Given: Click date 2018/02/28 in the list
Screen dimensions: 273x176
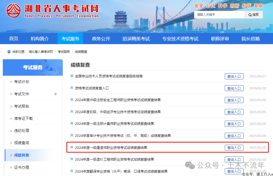Looking at the screenshot, I should 258,88.
